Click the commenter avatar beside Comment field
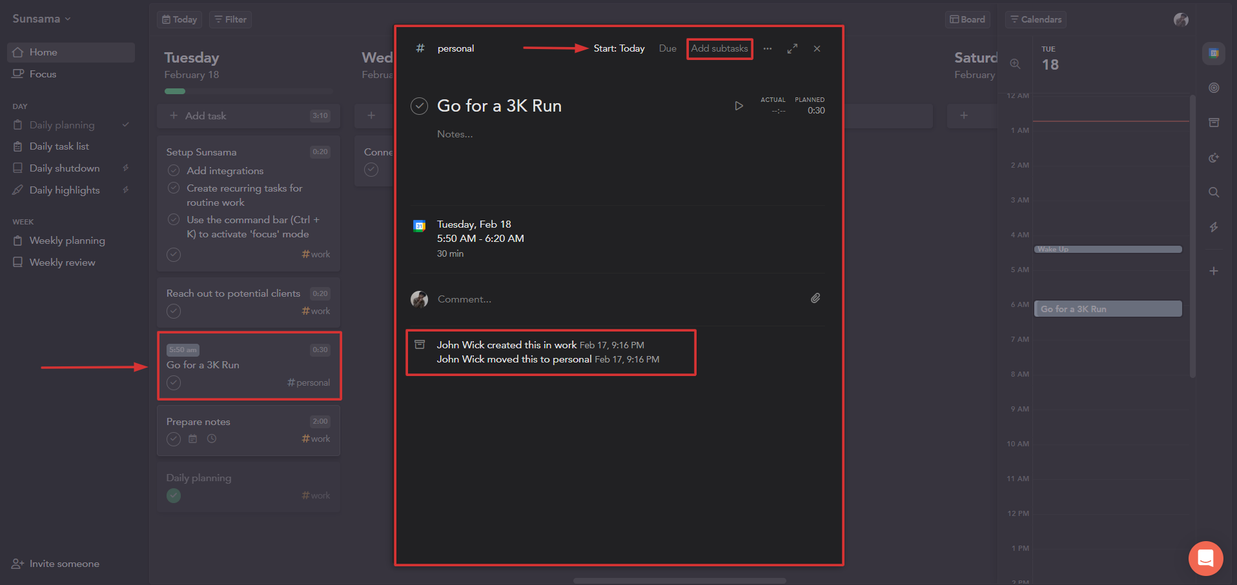Image resolution: width=1237 pixels, height=585 pixels. (x=420, y=299)
